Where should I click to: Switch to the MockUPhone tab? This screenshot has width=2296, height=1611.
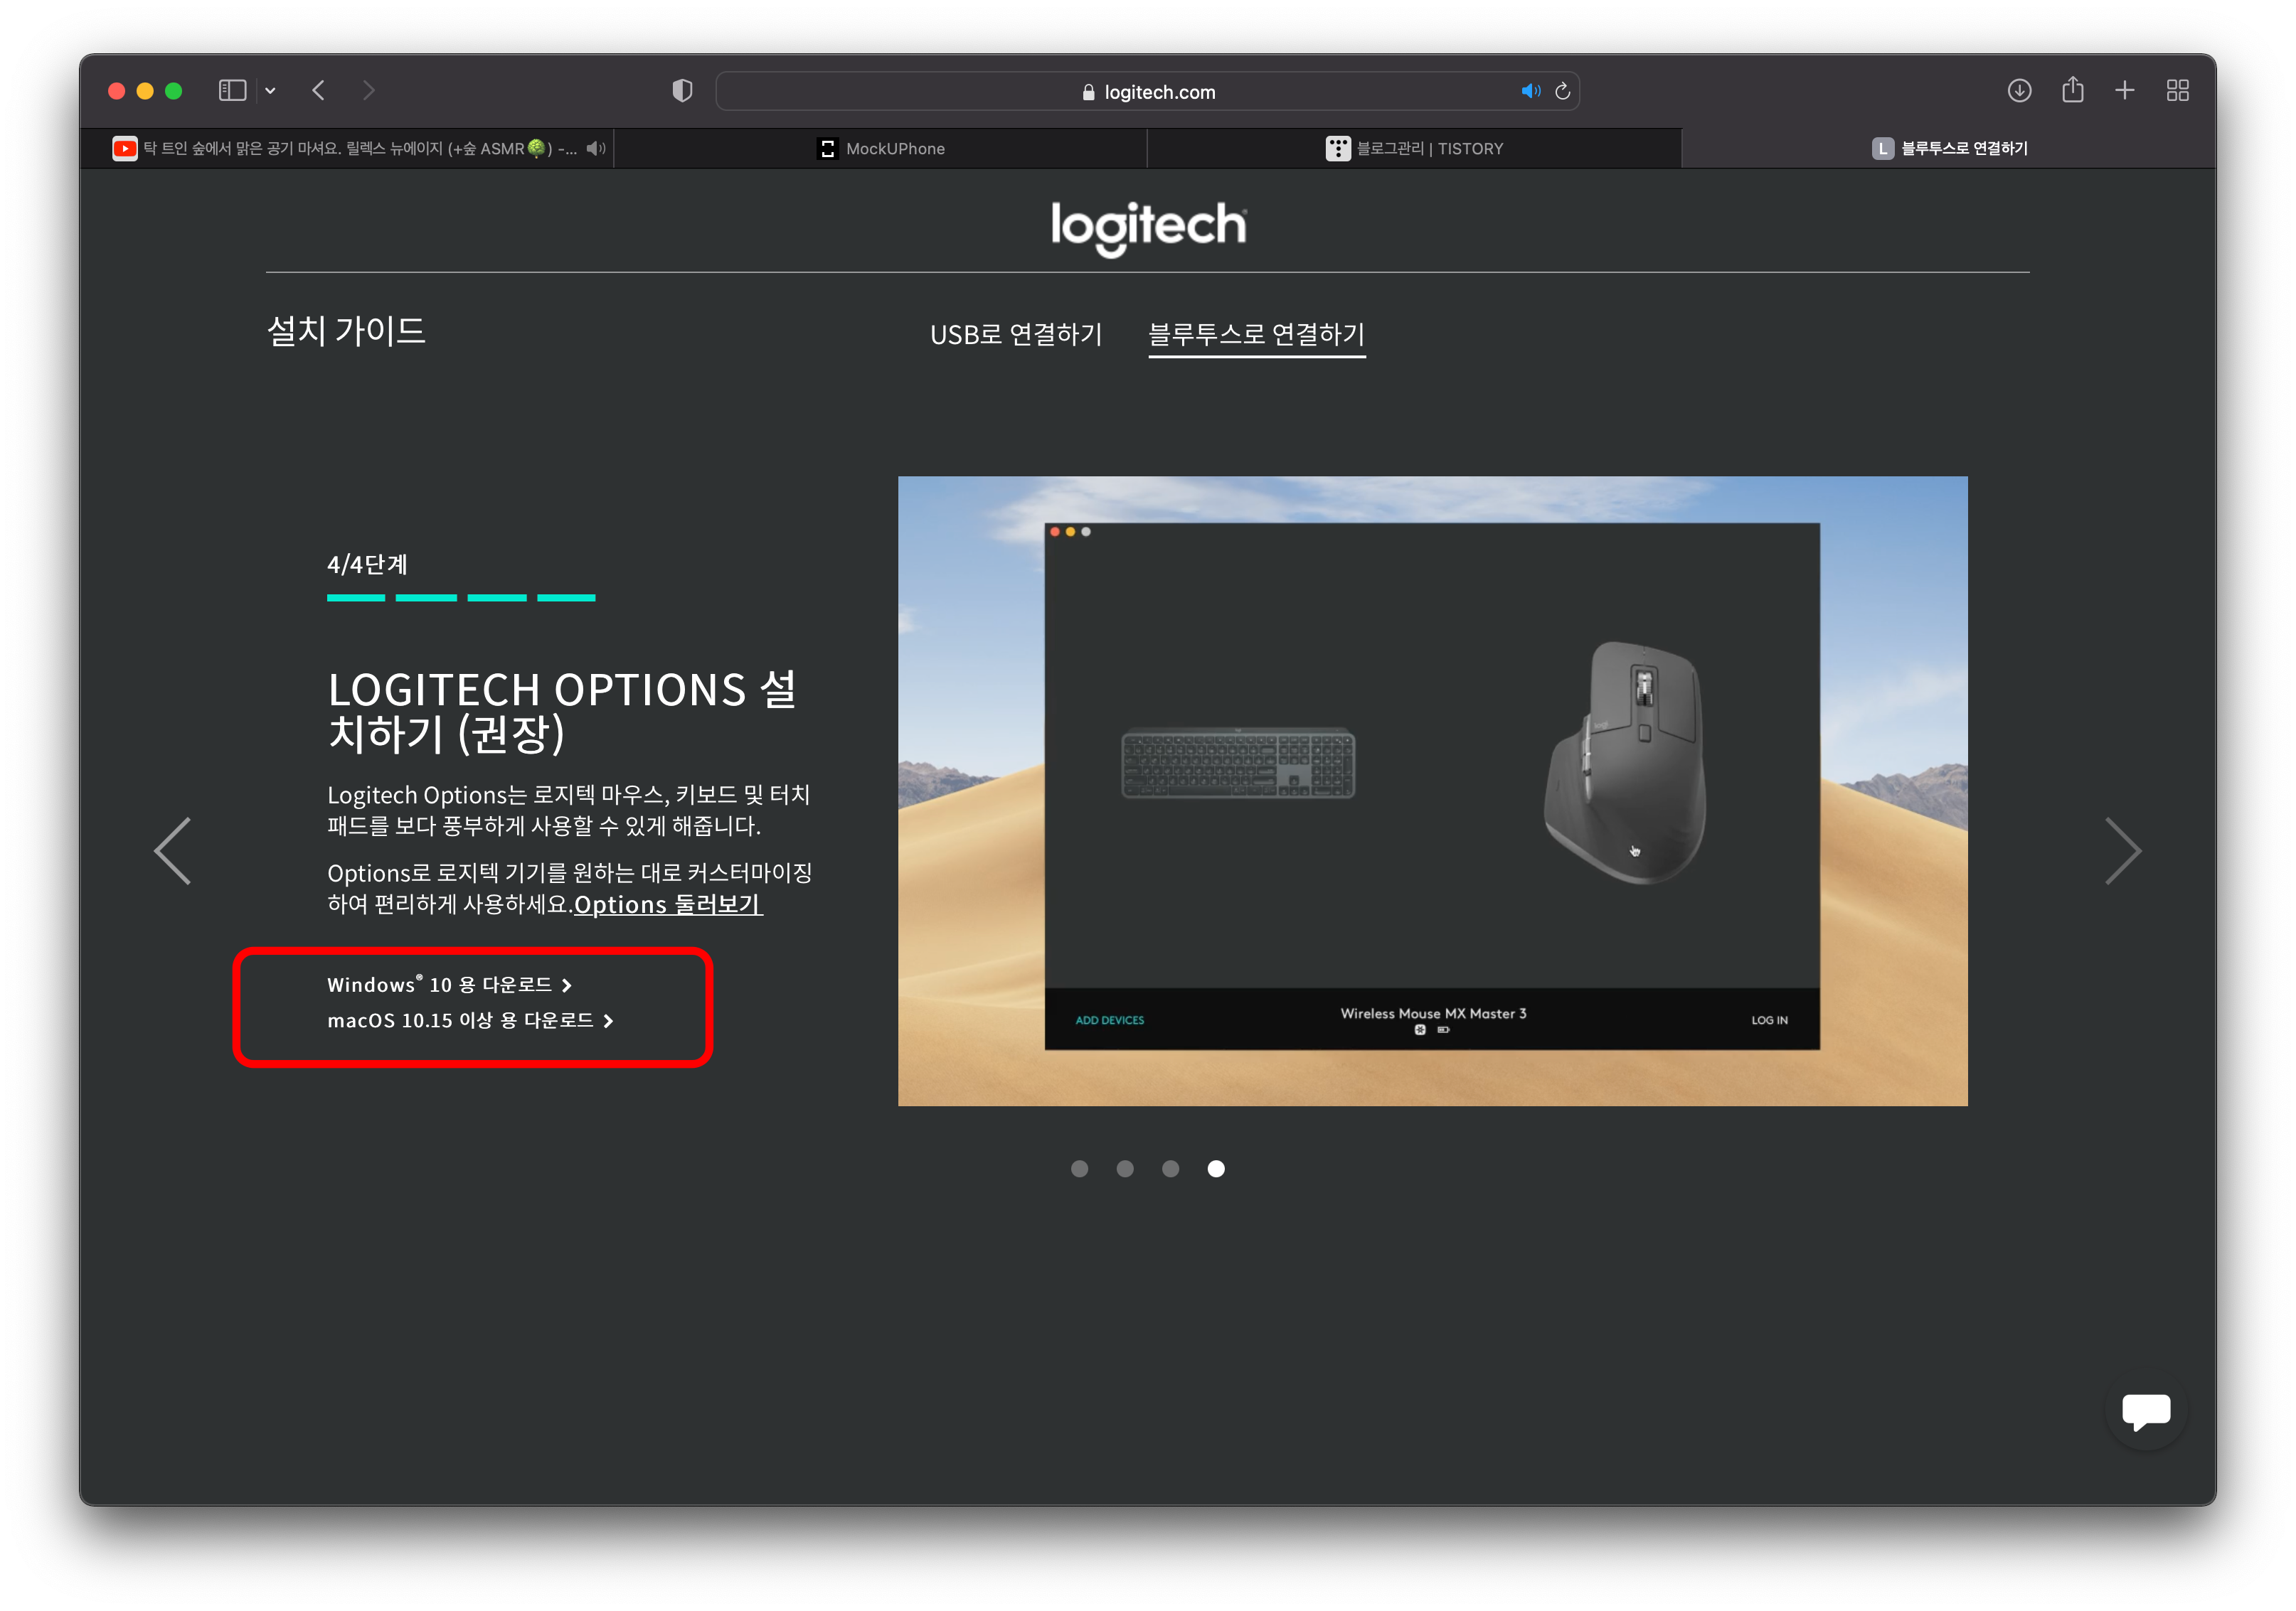881,148
